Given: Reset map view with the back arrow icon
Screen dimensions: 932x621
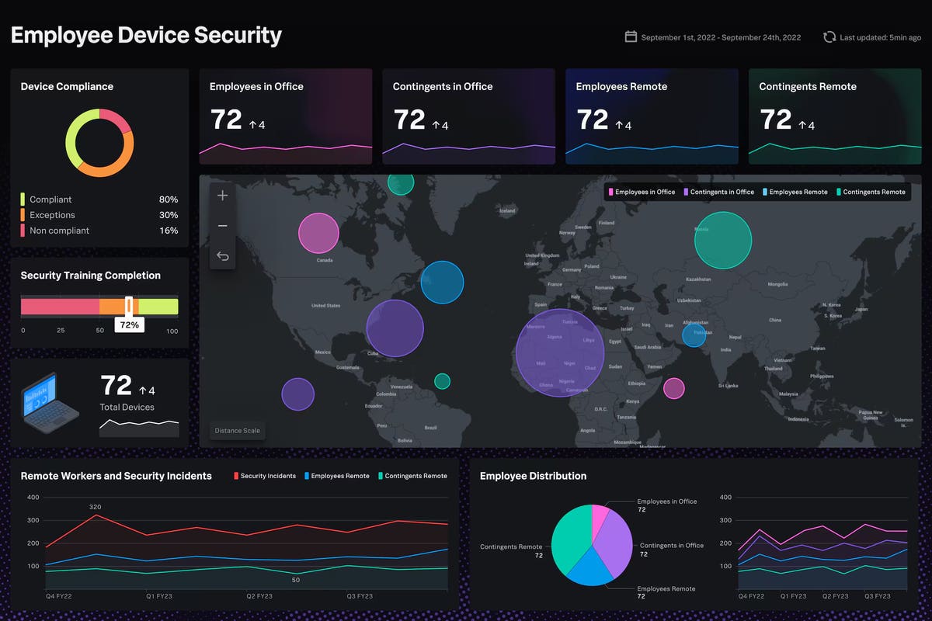Looking at the screenshot, I should coord(223,256).
